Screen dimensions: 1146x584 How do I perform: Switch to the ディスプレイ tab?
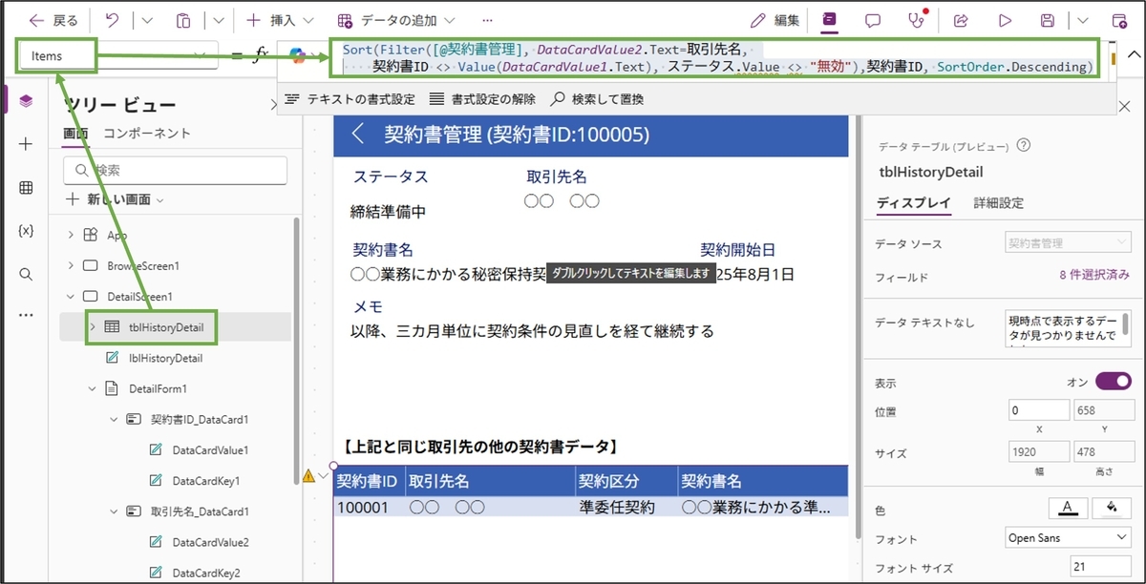click(913, 202)
